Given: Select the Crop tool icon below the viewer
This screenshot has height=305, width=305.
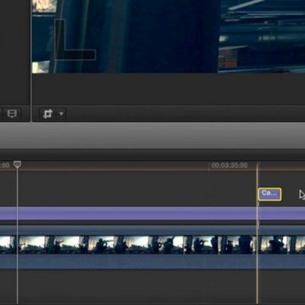Looking at the screenshot, I should 47,114.
